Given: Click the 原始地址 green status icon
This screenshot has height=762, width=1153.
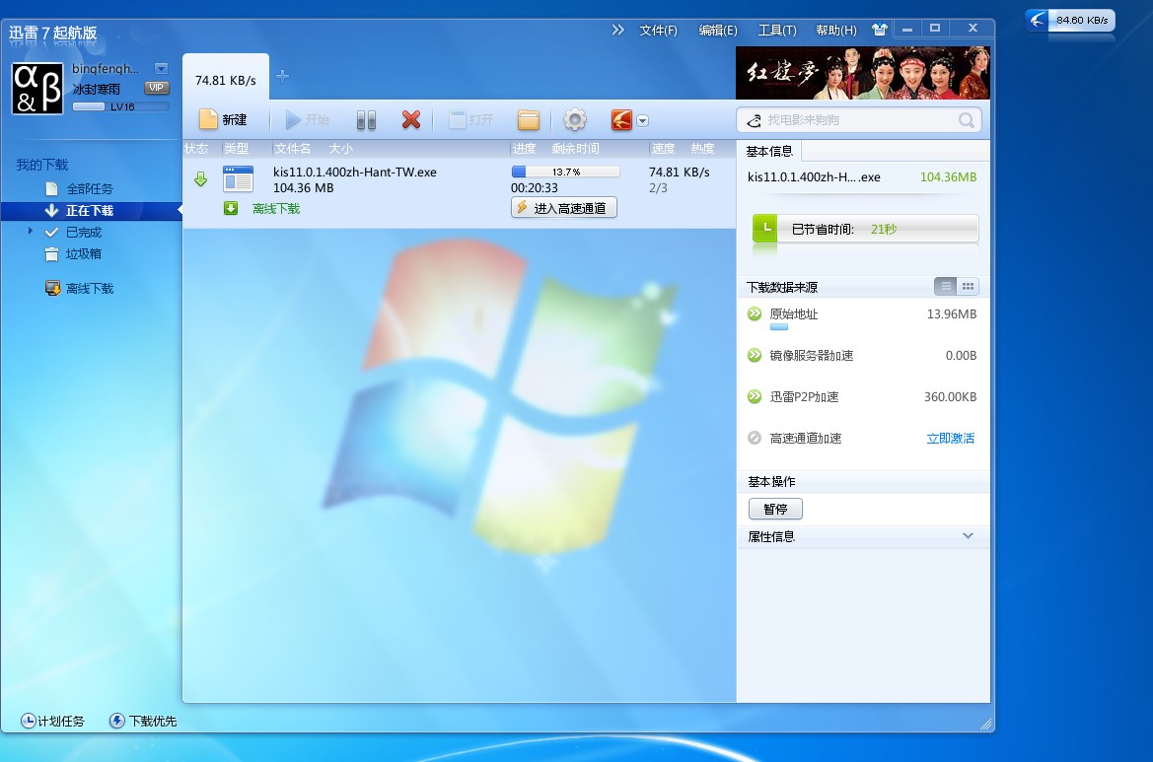Looking at the screenshot, I should pyautogui.click(x=755, y=313).
